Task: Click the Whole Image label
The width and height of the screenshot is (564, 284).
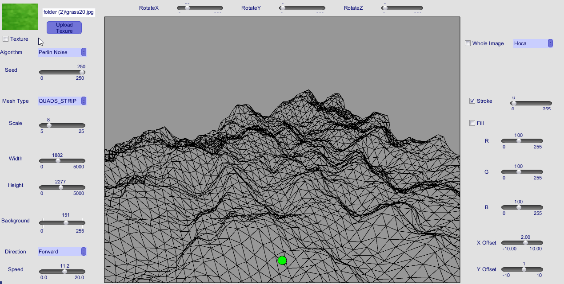Action: tap(488, 43)
